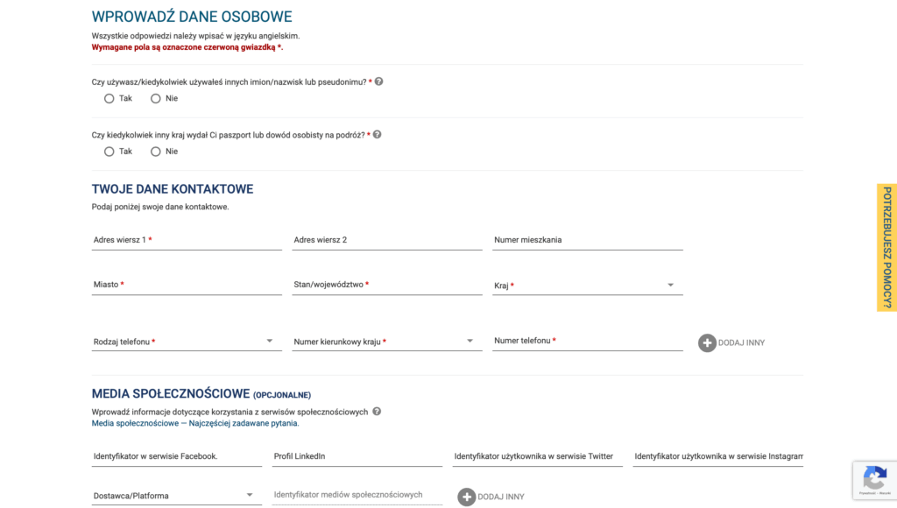897x508 pixels.
Task: Click the Profil LinkedIn field
Action: pyautogui.click(x=357, y=456)
